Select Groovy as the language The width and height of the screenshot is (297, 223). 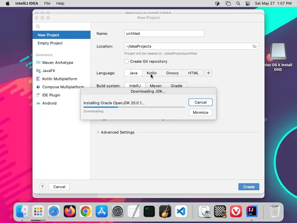tap(172, 73)
